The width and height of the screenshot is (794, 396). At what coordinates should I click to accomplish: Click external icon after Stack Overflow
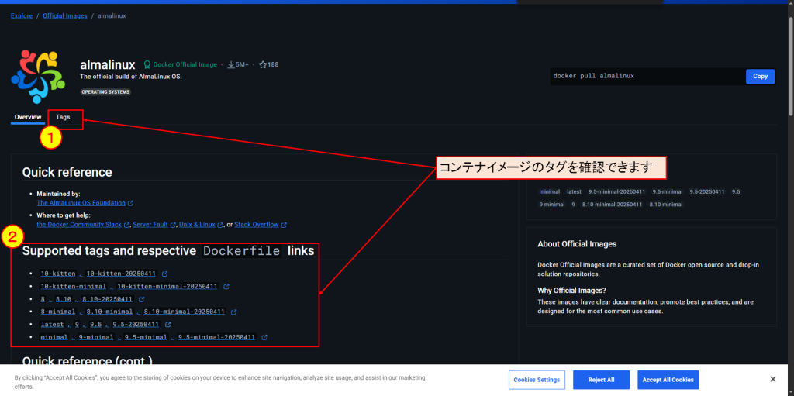[x=284, y=225]
